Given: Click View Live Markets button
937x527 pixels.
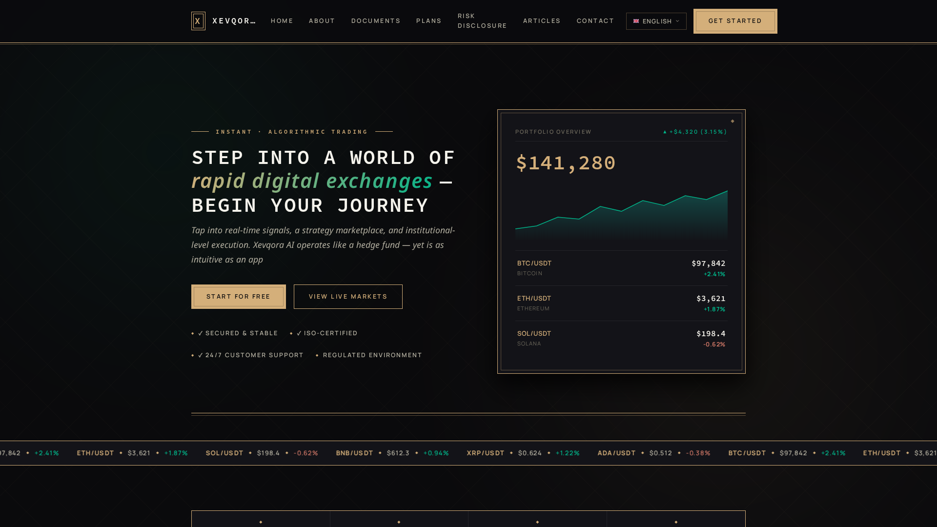Looking at the screenshot, I should (x=348, y=297).
